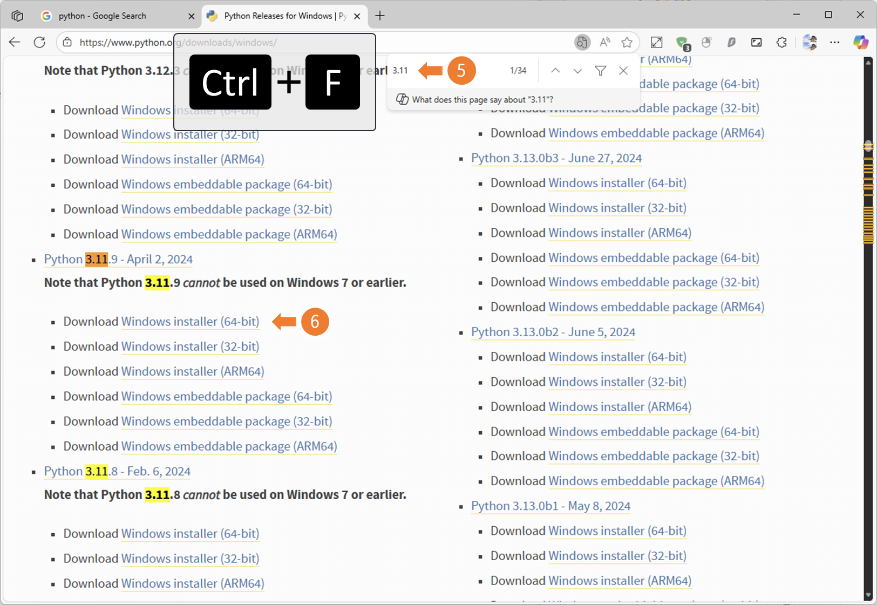Click the screenshot capture icon in toolbar
The width and height of the screenshot is (877, 605).
757,42
